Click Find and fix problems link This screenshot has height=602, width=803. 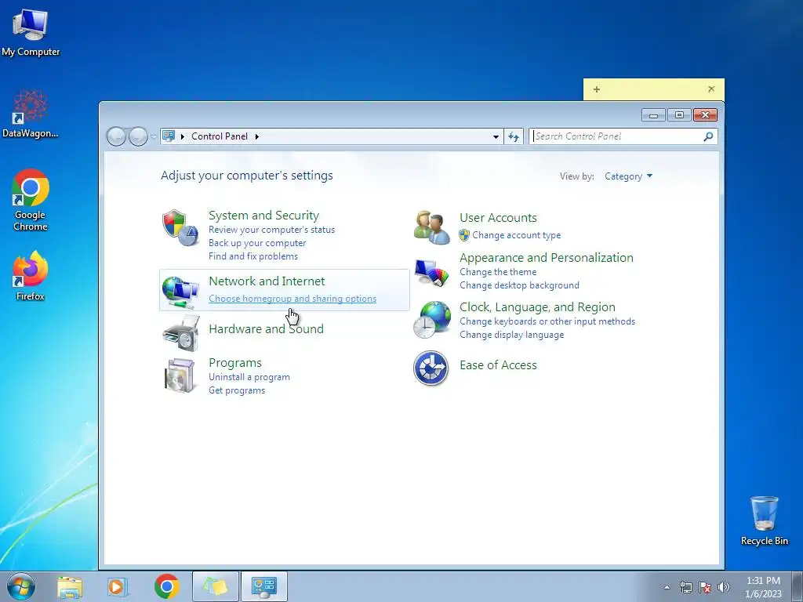pyautogui.click(x=253, y=256)
